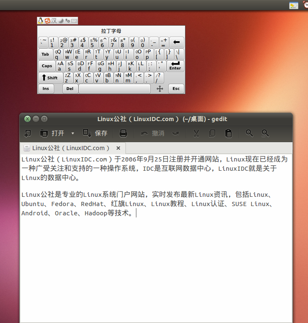The image size is (308, 323).
Task: Open find and replace icon
Action: click(x=265, y=133)
